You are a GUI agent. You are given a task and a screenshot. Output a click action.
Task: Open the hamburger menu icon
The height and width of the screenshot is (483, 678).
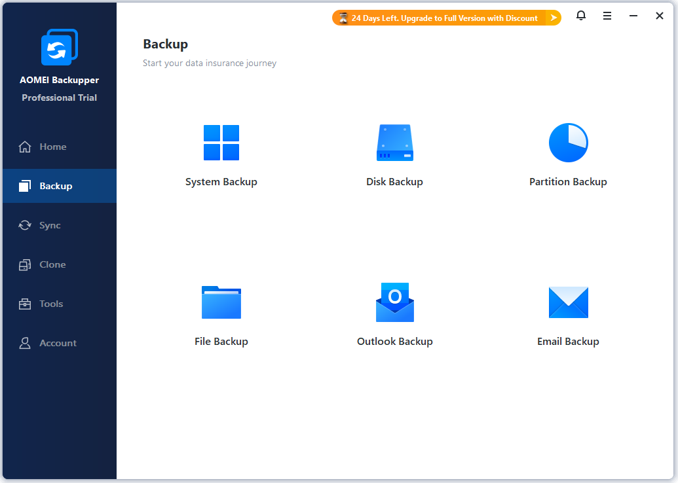607,16
